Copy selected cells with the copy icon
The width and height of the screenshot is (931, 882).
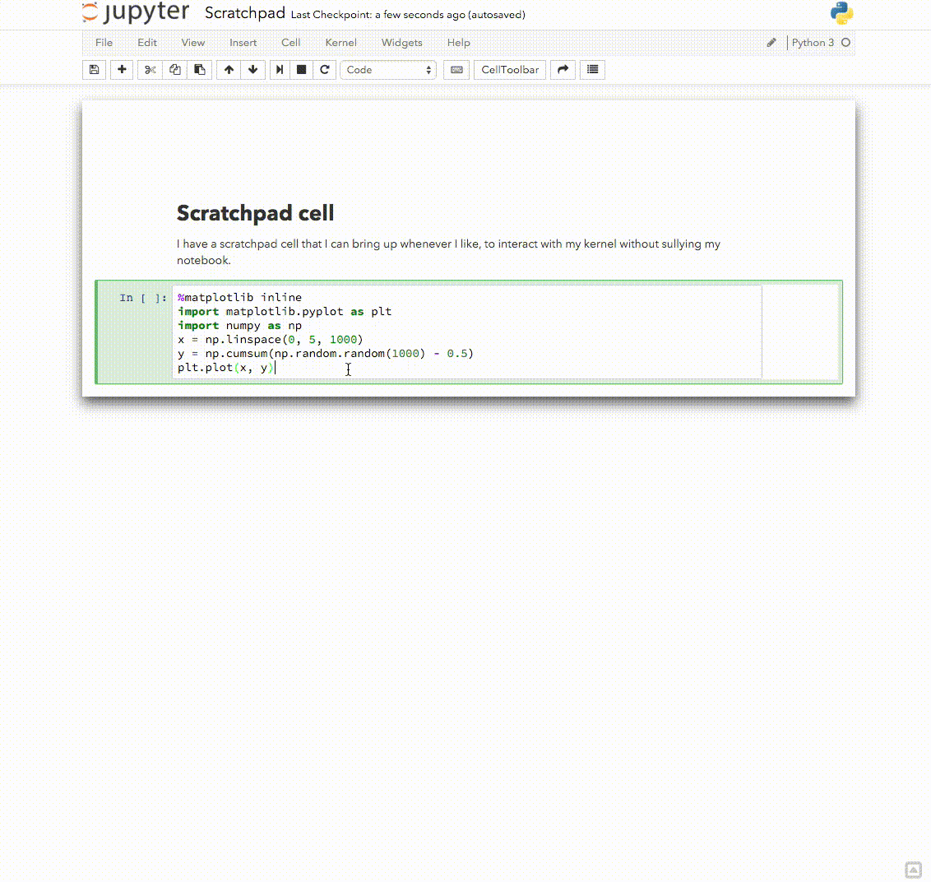point(174,70)
